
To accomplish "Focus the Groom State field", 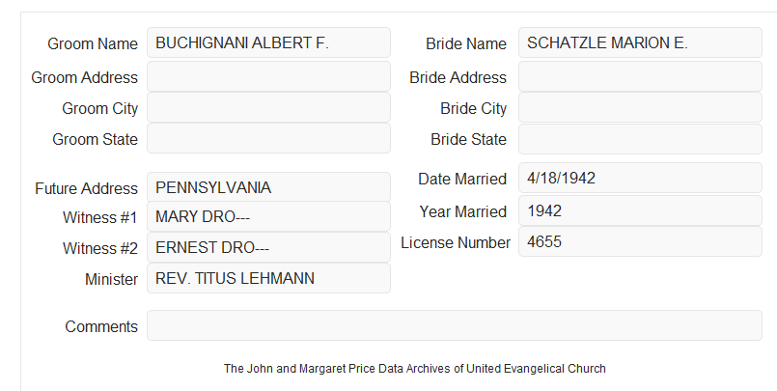I will 268,138.
